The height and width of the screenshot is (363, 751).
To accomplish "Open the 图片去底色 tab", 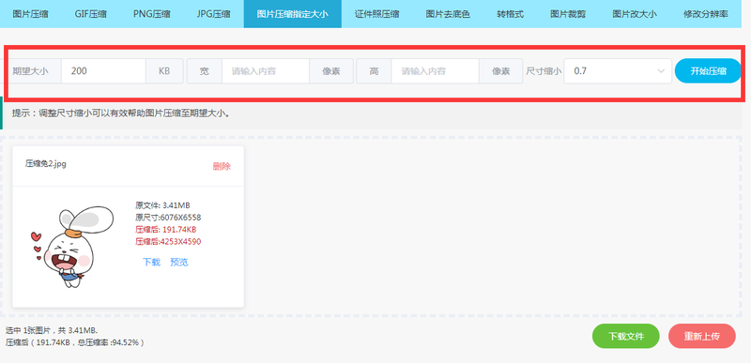I will pyautogui.click(x=448, y=14).
